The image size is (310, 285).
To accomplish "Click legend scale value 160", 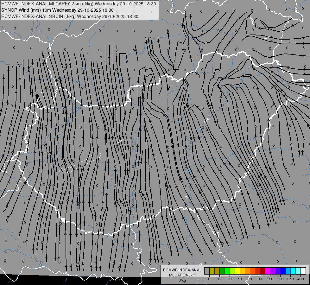I will 280,279.
